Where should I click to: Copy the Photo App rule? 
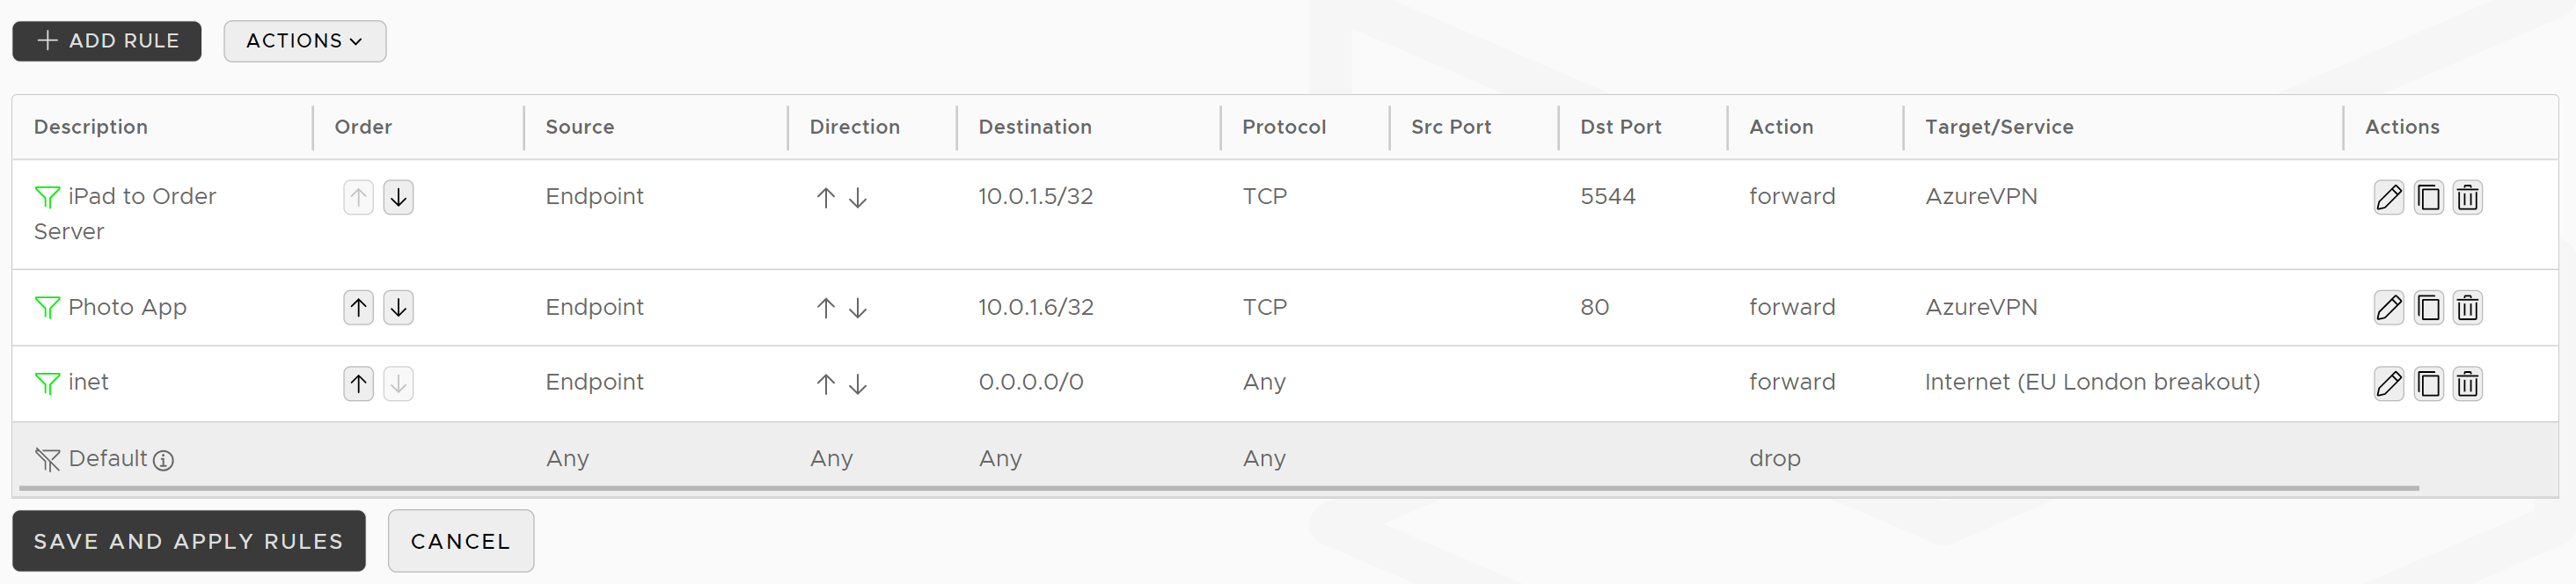(2428, 307)
